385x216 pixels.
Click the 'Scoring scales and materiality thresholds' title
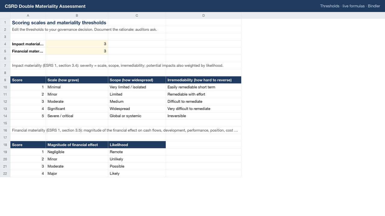(59, 22)
